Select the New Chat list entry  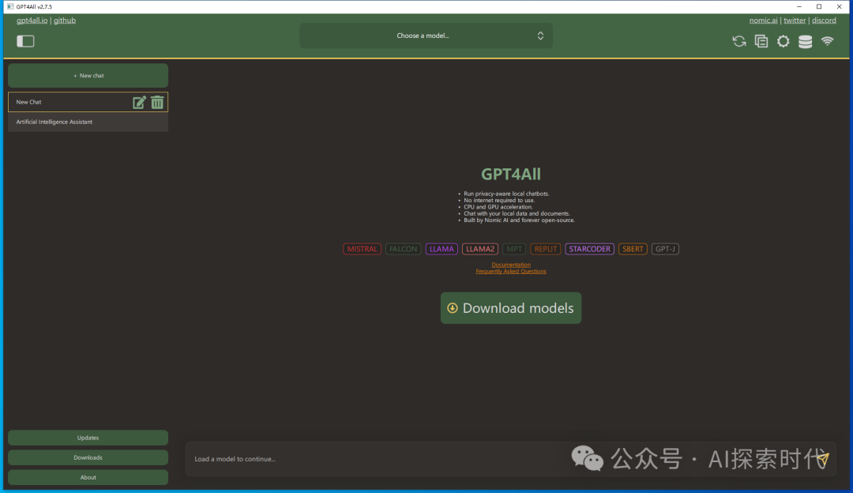click(x=63, y=102)
